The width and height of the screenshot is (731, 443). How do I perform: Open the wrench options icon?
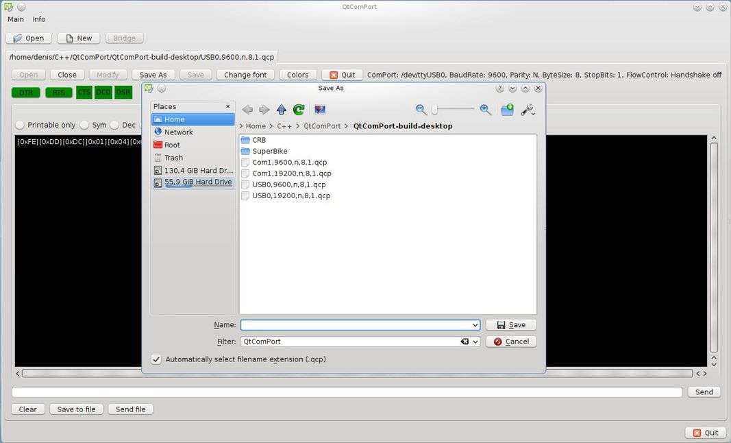pyautogui.click(x=528, y=110)
